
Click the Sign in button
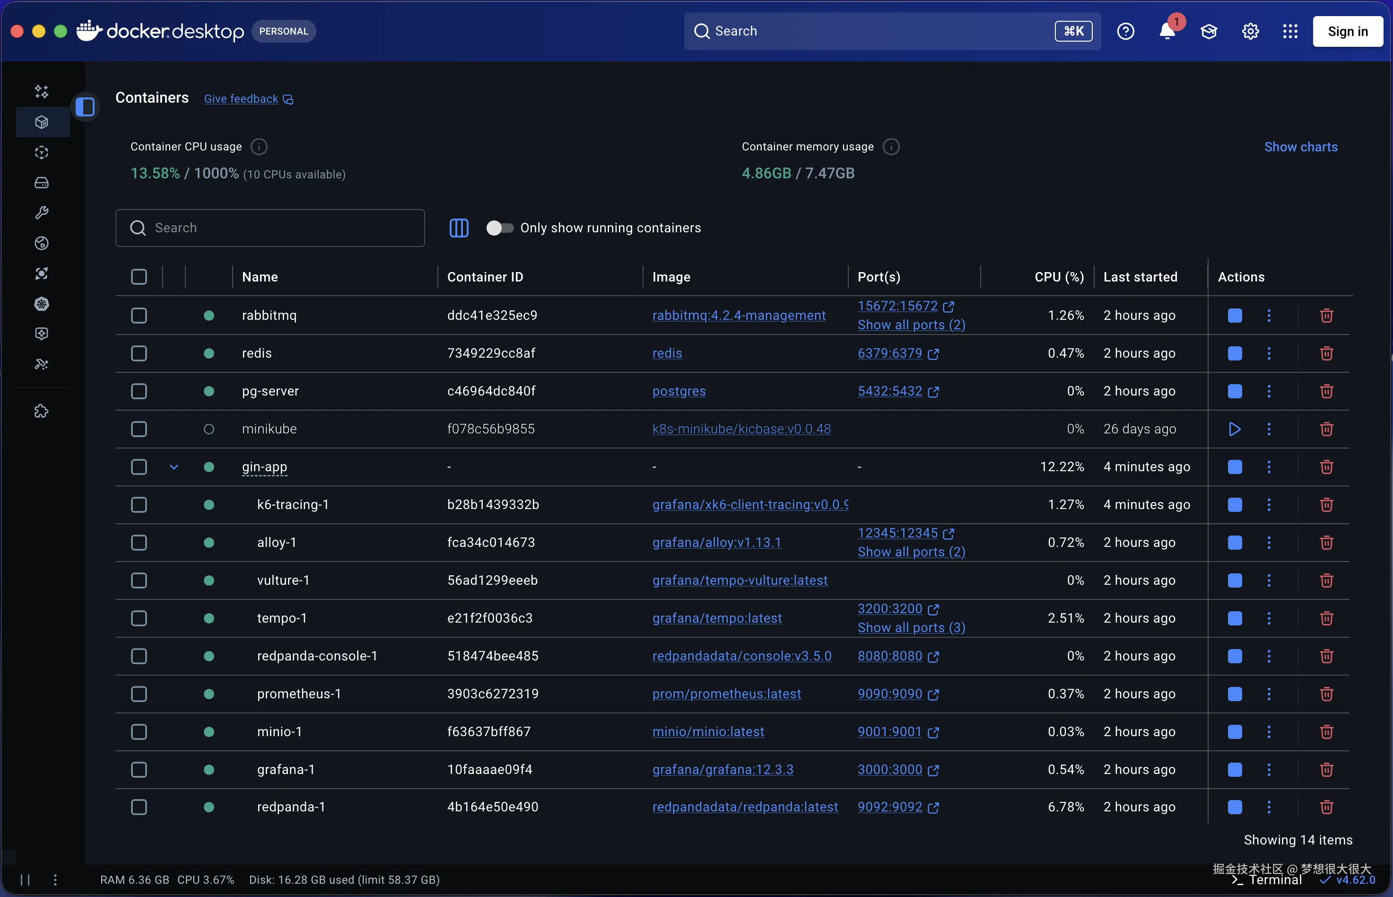[1347, 31]
